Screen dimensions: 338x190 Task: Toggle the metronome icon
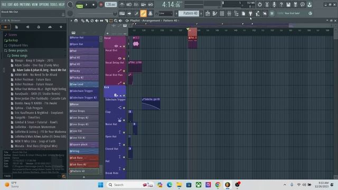(122, 5)
